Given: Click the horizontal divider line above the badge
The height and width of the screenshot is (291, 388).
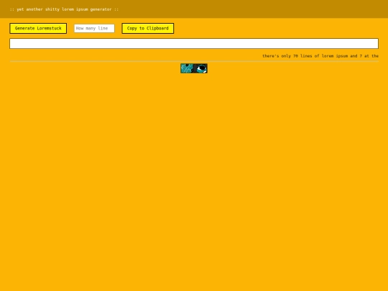Looking at the screenshot, I should [x=194, y=61].
